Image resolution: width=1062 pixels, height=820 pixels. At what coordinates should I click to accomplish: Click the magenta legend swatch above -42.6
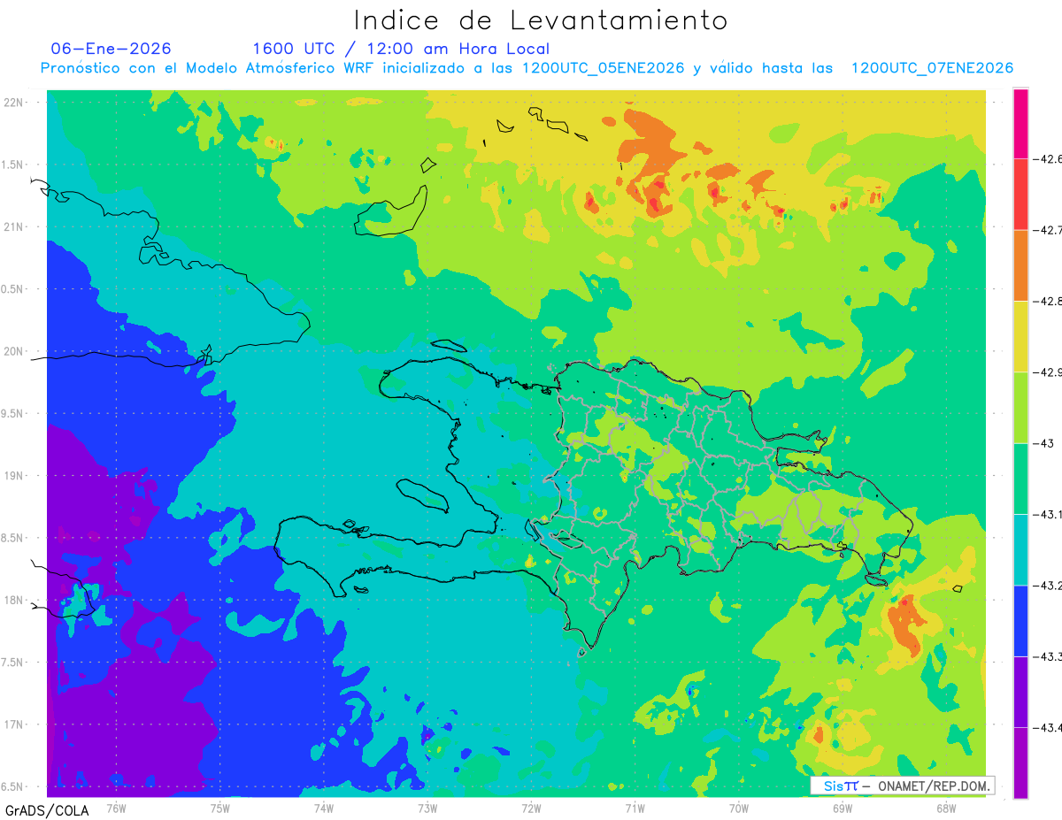coord(1020,124)
